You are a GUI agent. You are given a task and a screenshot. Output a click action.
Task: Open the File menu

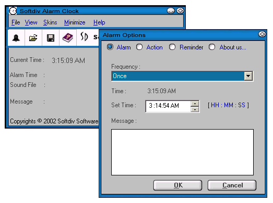pos(16,22)
